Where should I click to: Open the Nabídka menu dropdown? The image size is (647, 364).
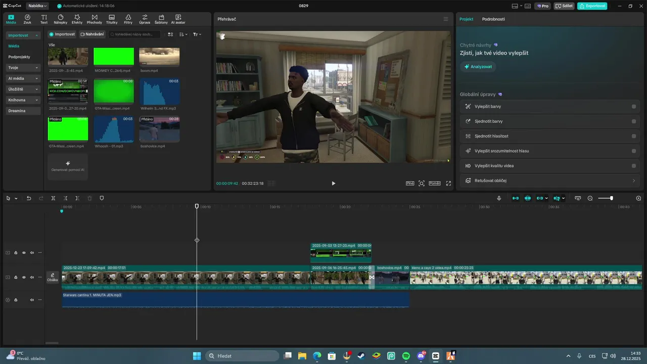[x=37, y=6]
